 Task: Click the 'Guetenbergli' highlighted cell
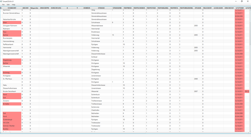coord(12,120)
